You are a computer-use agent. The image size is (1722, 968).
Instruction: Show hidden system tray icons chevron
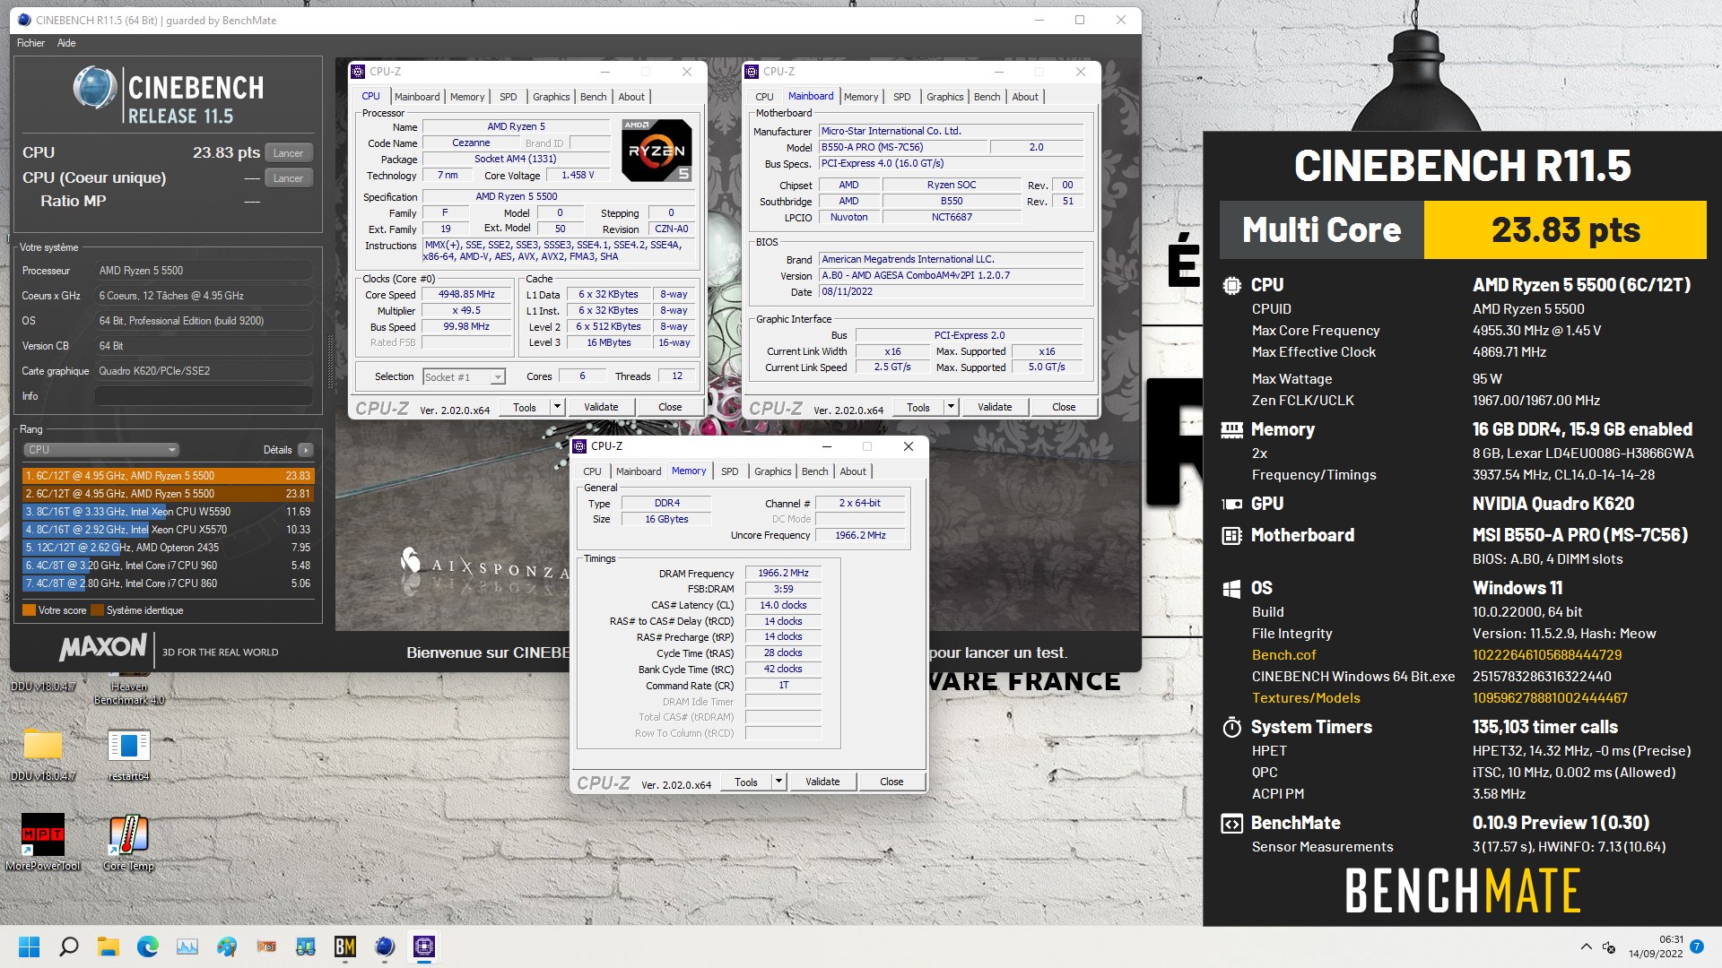[1586, 946]
